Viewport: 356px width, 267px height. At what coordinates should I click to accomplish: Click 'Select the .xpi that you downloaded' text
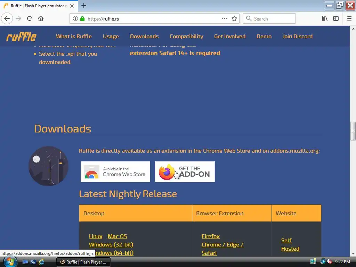click(x=68, y=58)
